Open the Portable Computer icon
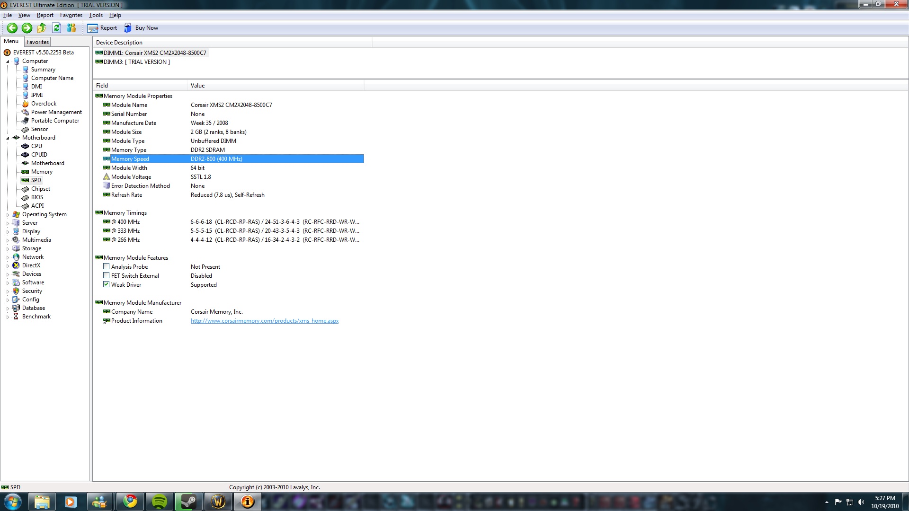The height and width of the screenshot is (511, 909). click(26, 121)
